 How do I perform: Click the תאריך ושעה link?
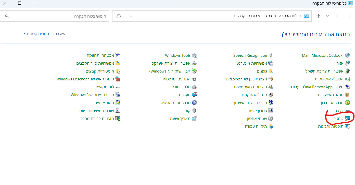click(181, 119)
